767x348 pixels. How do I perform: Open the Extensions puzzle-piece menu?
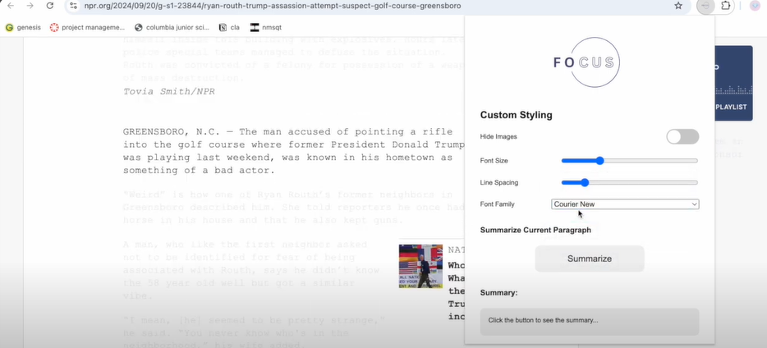pos(726,6)
